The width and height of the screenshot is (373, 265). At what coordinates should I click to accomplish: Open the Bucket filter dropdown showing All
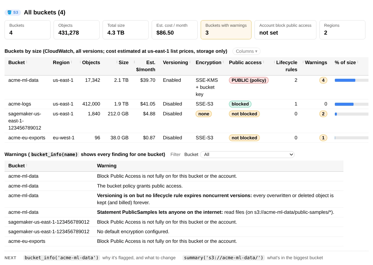tap(247, 154)
